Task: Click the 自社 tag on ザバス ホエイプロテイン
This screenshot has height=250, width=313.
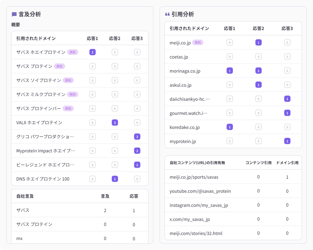Action: [73, 52]
